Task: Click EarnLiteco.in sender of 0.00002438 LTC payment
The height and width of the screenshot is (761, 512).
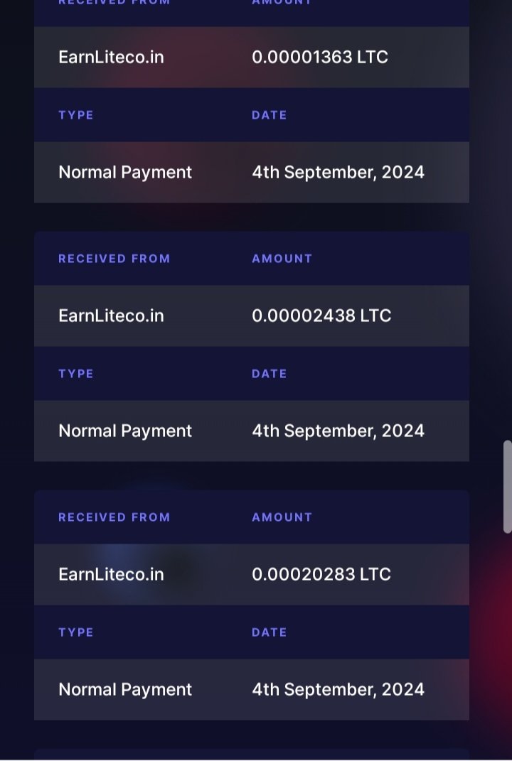Action: click(111, 316)
